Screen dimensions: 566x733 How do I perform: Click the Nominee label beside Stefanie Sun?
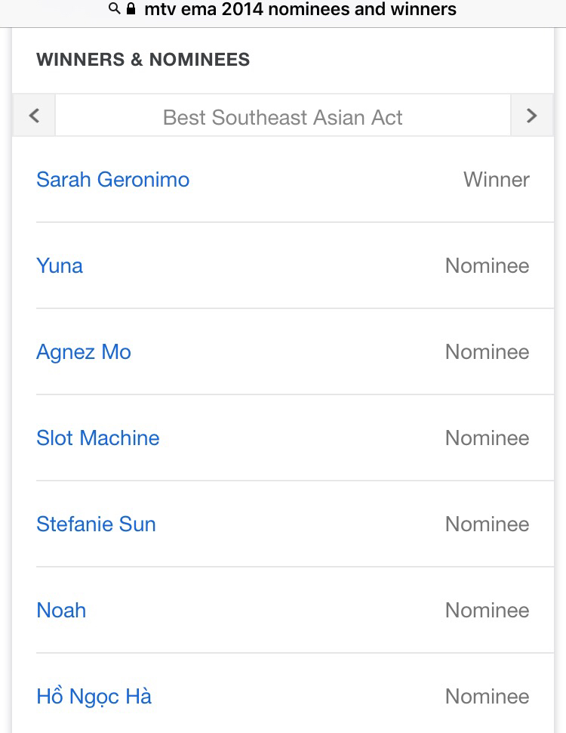point(488,524)
